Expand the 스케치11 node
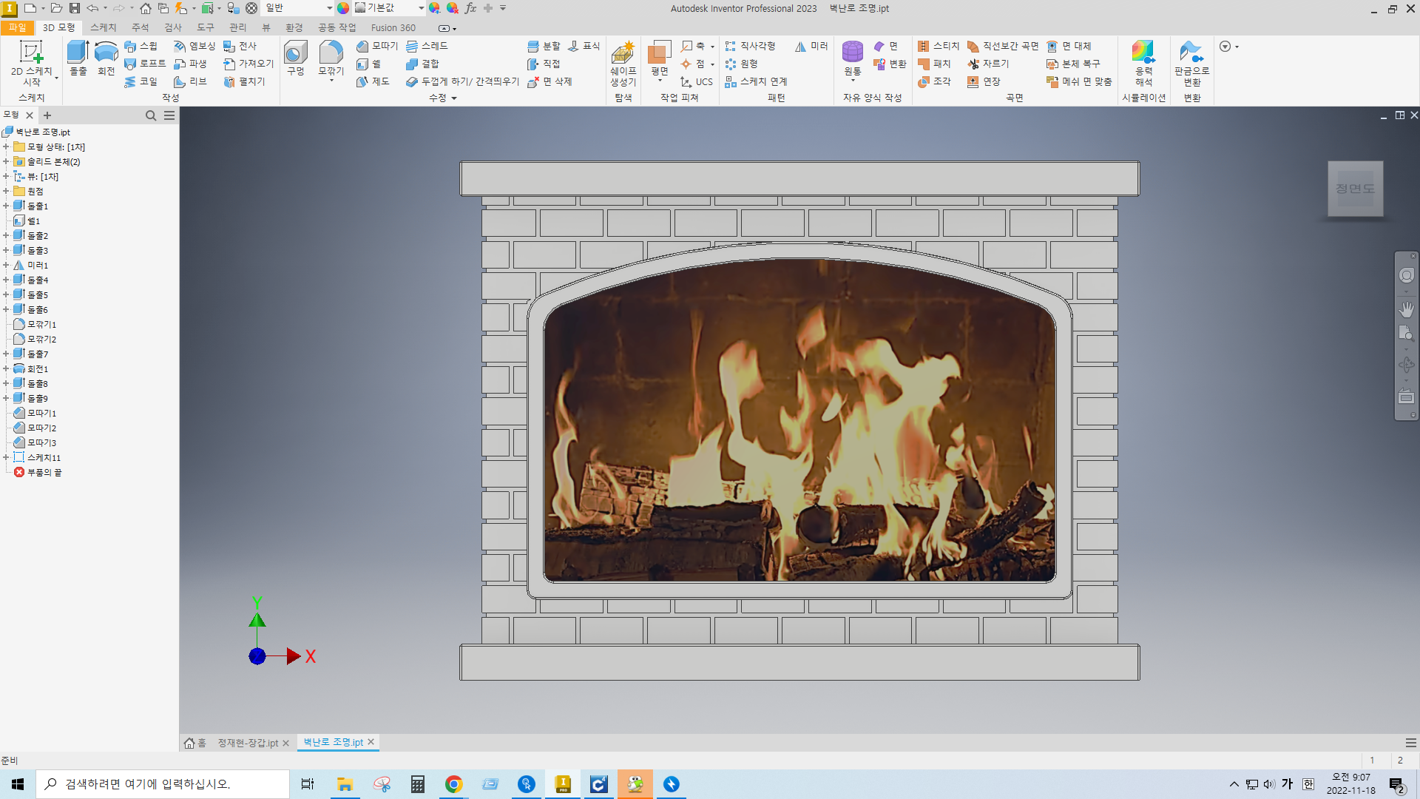Image resolution: width=1420 pixels, height=799 pixels. pyautogui.click(x=6, y=457)
